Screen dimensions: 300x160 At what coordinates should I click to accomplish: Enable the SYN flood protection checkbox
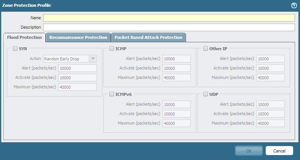(15, 48)
